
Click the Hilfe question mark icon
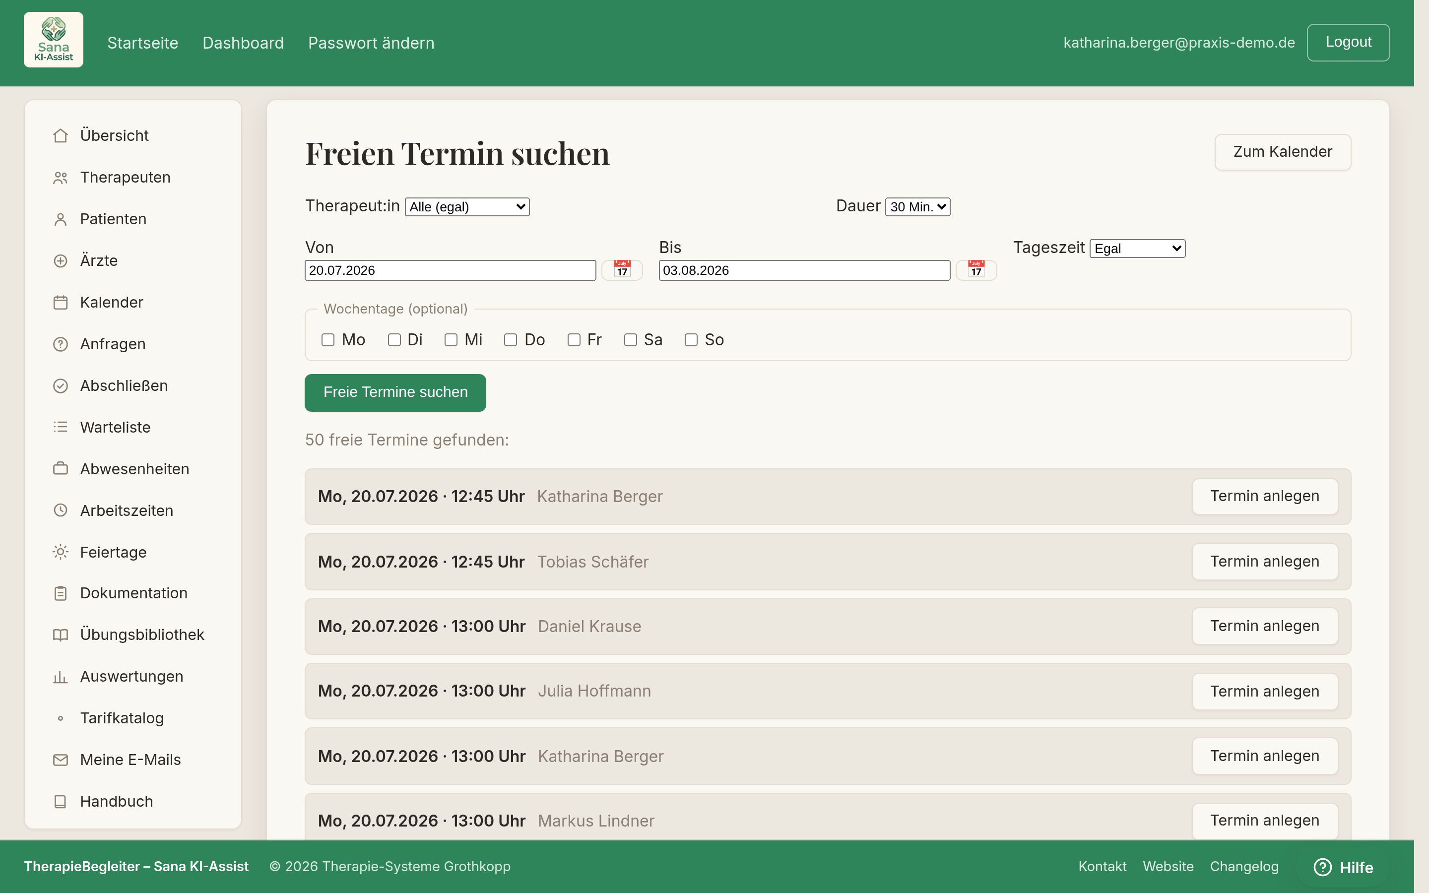pos(1323,867)
